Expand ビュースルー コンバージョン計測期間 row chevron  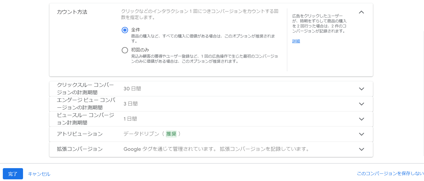(361, 119)
